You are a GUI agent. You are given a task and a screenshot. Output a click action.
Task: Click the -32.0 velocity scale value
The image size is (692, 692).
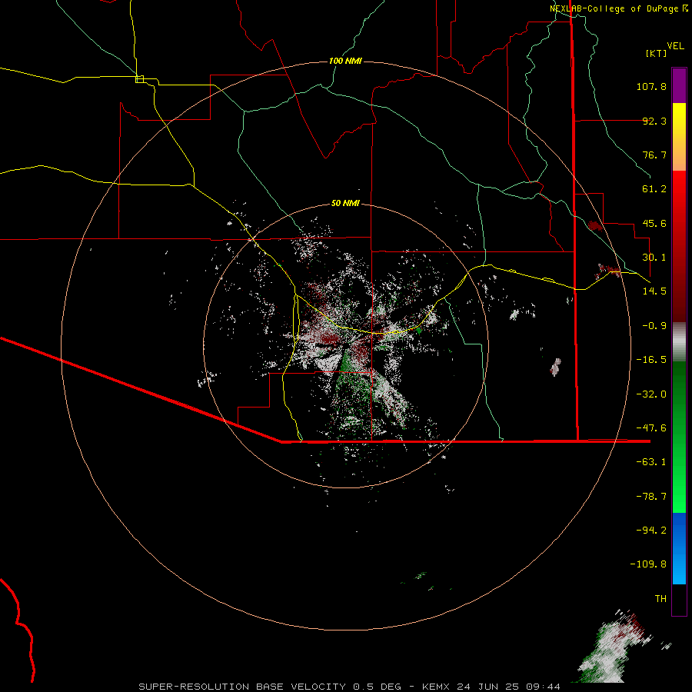click(651, 394)
